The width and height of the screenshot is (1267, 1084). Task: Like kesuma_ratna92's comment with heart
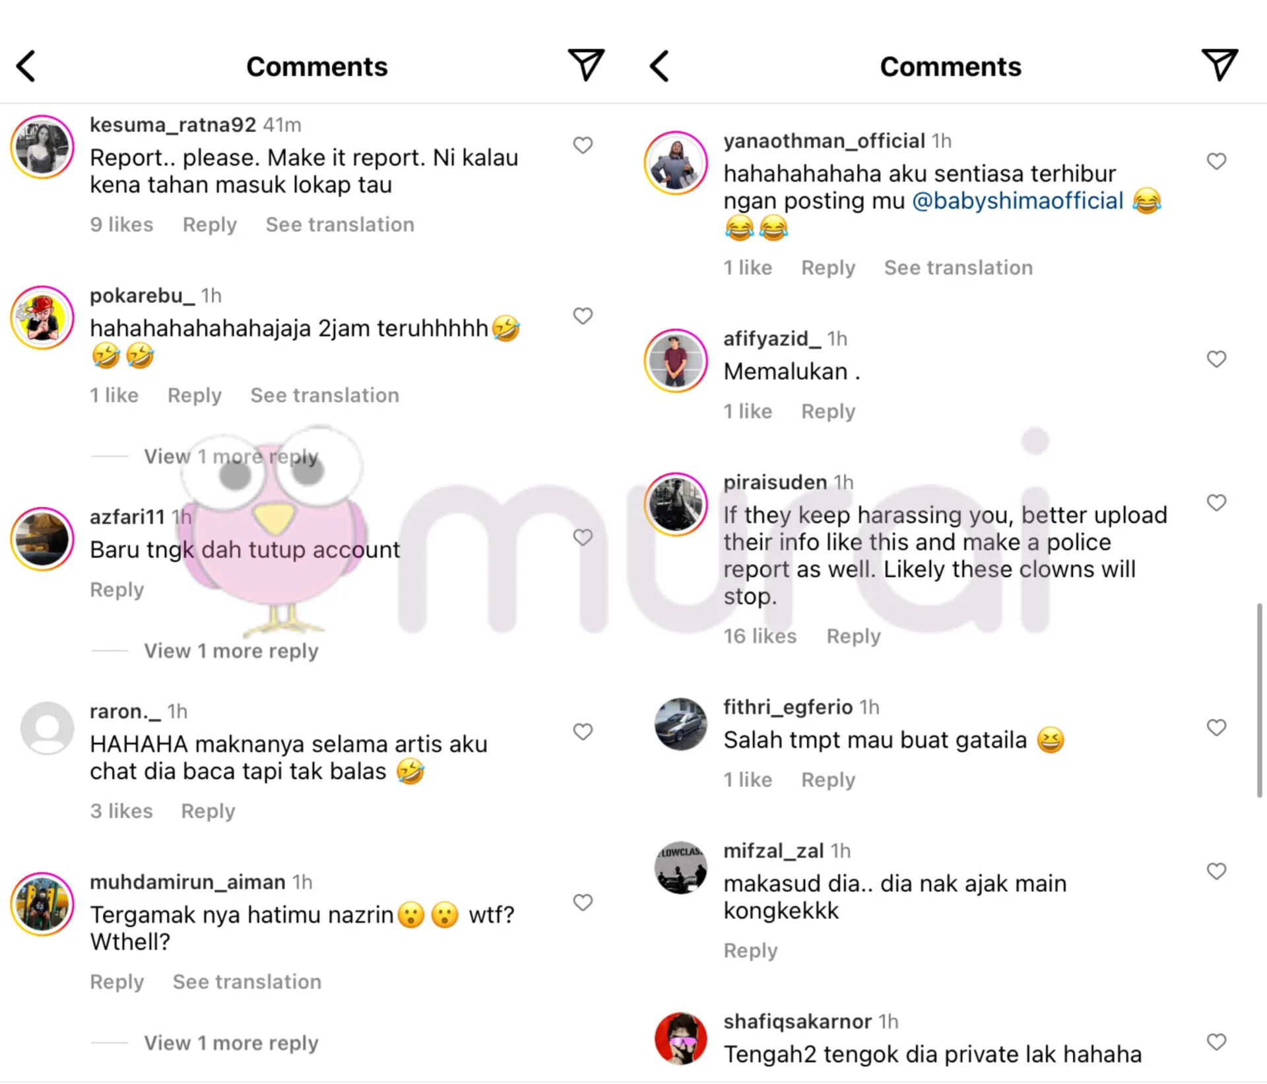tap(583, 145)
